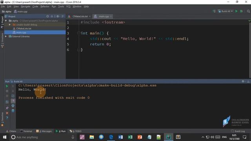Viewport: 251px width, 141px height.
Task: Open the Terminal tool window
Action: click(x=26, y=131)
